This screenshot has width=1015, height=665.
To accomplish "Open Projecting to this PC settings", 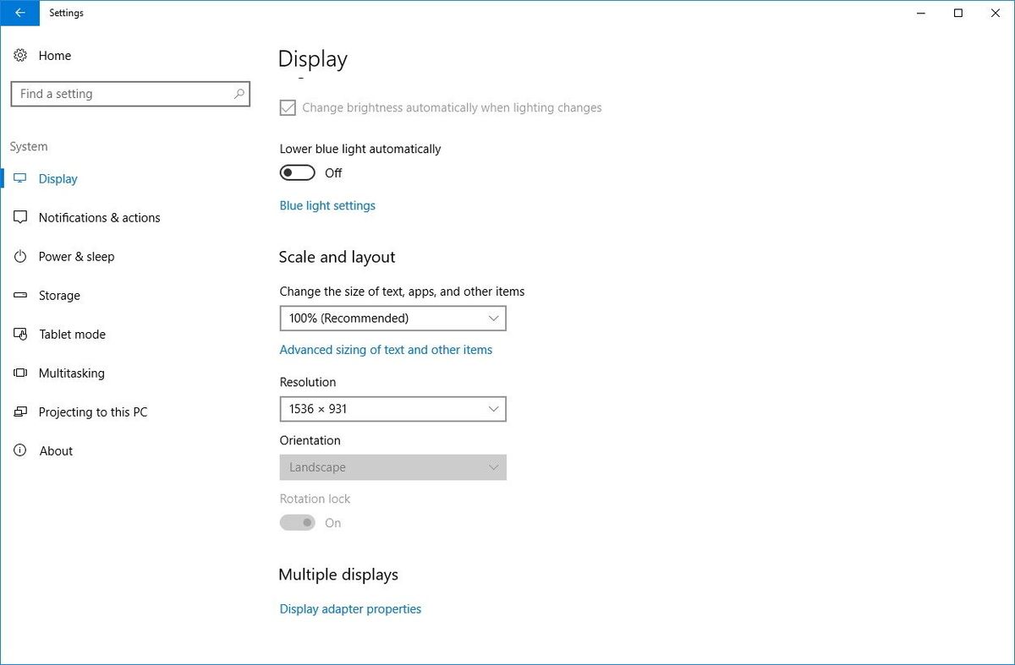I will (x=20, y=412).
